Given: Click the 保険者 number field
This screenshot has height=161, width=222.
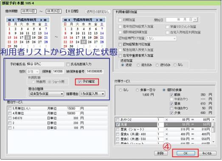Looking at the screenshot, I should pyautogui.click(x=58, y=71).
